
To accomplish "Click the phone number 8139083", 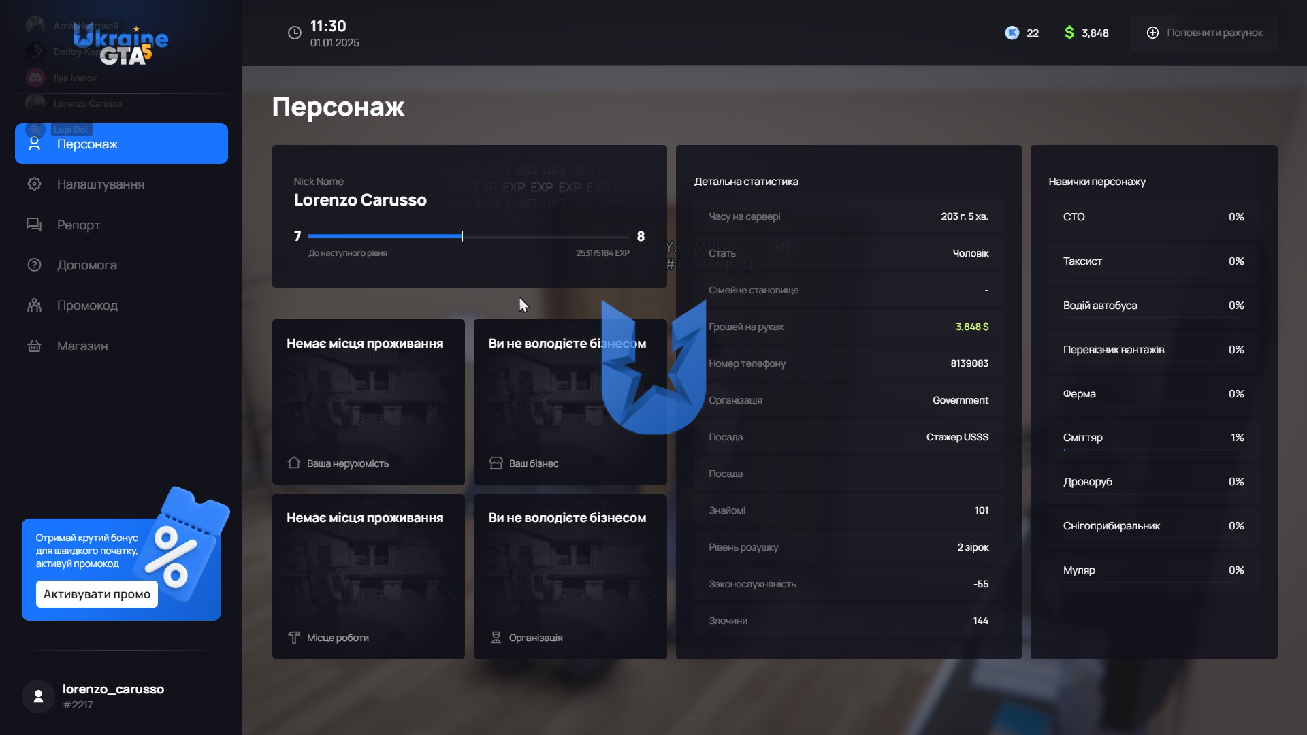I will [x=969, y=363].
